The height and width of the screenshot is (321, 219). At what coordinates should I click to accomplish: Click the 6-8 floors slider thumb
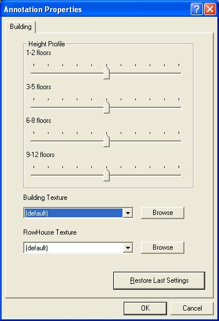coord(106,141)
